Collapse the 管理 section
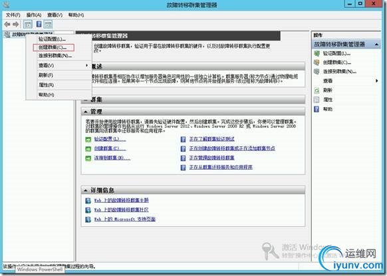This screenshot has width=387, height=276. [x=85, y=112]
